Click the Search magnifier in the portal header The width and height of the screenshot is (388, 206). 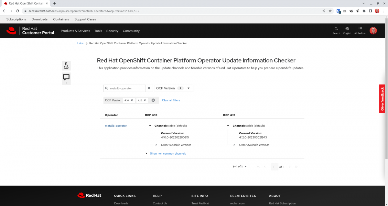pos(336,31)
